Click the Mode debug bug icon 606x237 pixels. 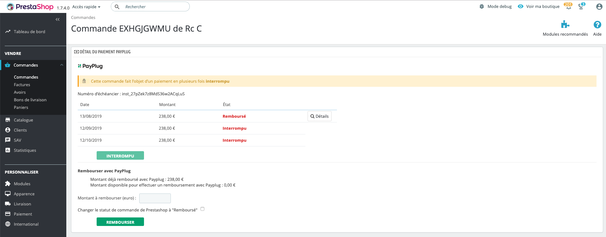click(482, 6)
